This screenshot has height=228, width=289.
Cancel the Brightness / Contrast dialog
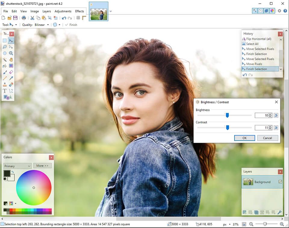point(267,138)
